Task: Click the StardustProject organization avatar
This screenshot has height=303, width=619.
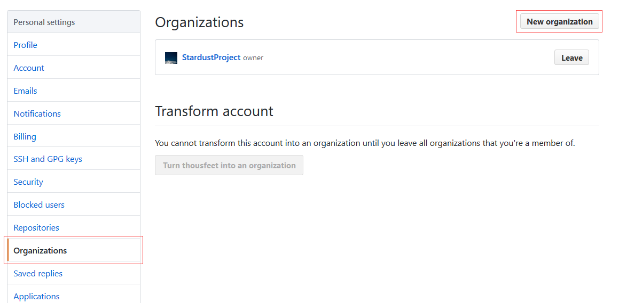Action: coord(171,58)
